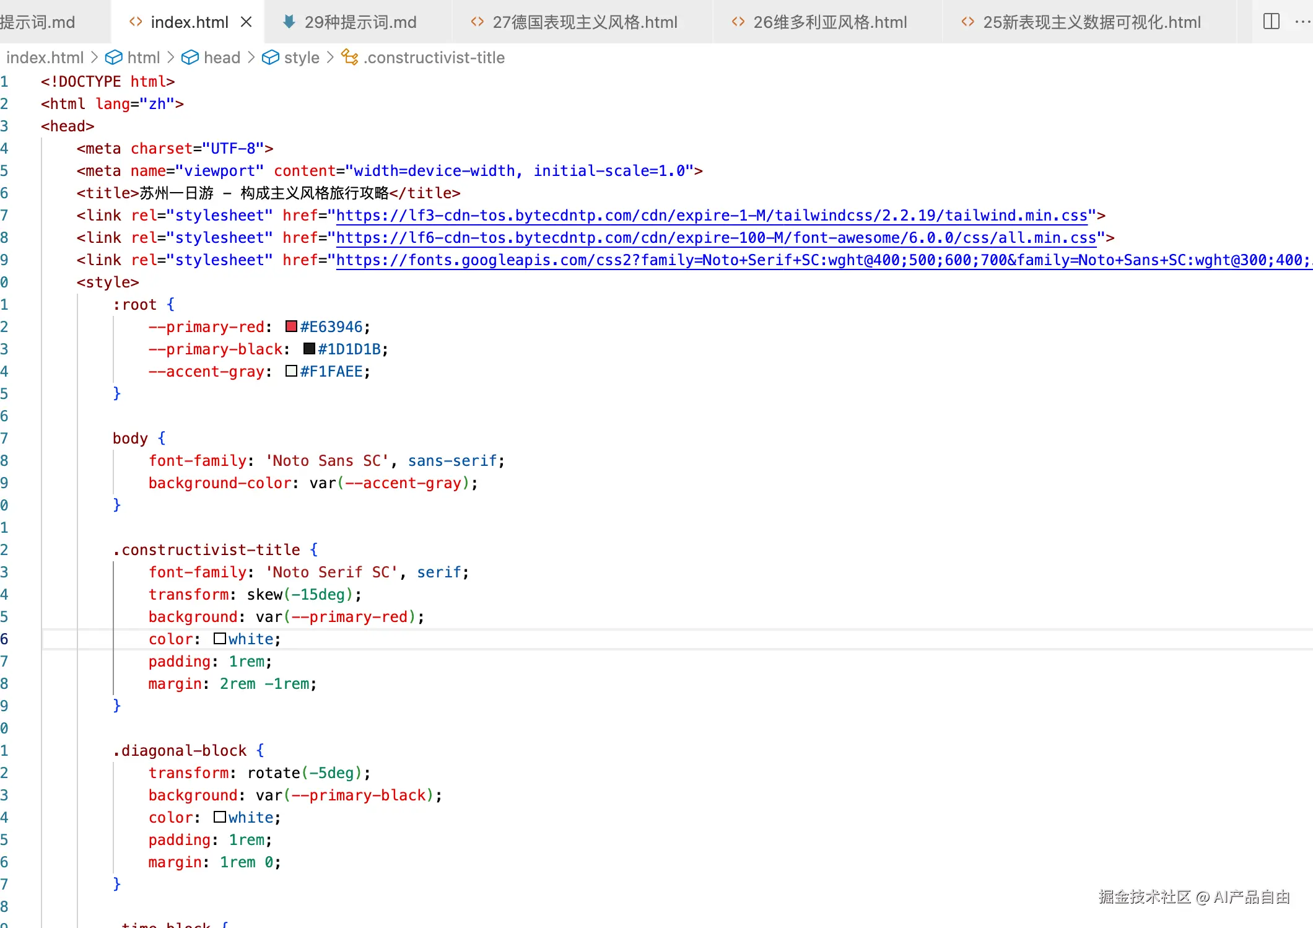
Task: Click the style symbol icon in breadcrumb
Action: pyautogui.click(x=270, y=58)
